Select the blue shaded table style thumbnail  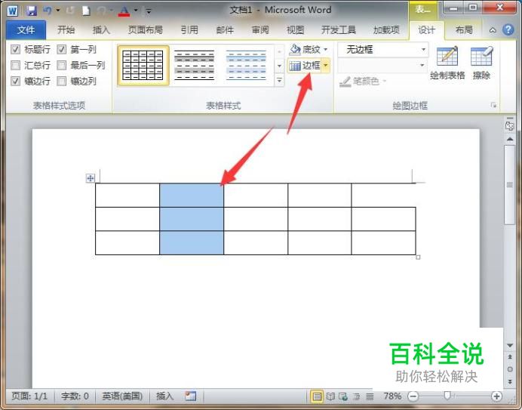point(246,66)
